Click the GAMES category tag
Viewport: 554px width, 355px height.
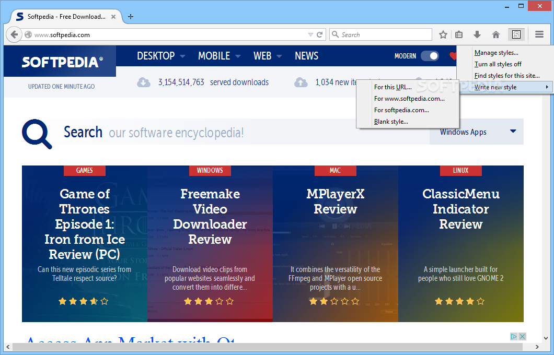pyautogui.click(x=85, y=170)
